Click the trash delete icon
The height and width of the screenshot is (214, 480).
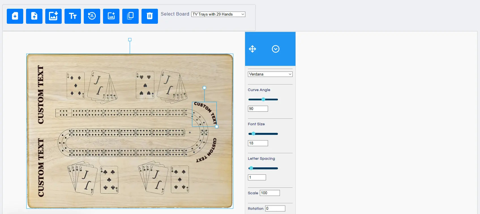click(x=150, y=16)
